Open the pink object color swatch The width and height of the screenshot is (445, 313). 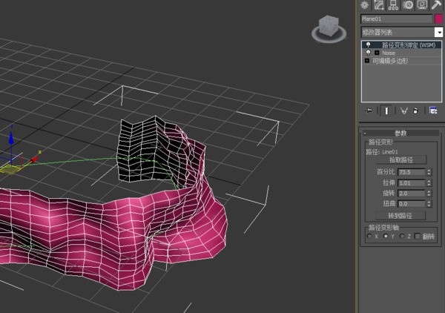[438, 19]
